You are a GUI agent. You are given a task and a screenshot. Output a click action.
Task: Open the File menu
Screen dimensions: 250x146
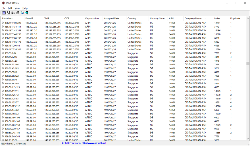click(x=3, y=8)
